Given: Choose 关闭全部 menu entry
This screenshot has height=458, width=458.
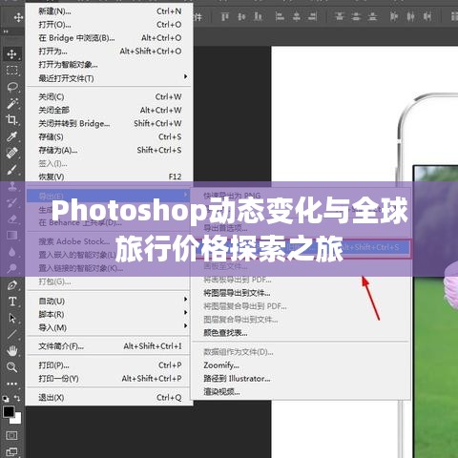Looking at the screenshot, I should [x=109, y=110].
